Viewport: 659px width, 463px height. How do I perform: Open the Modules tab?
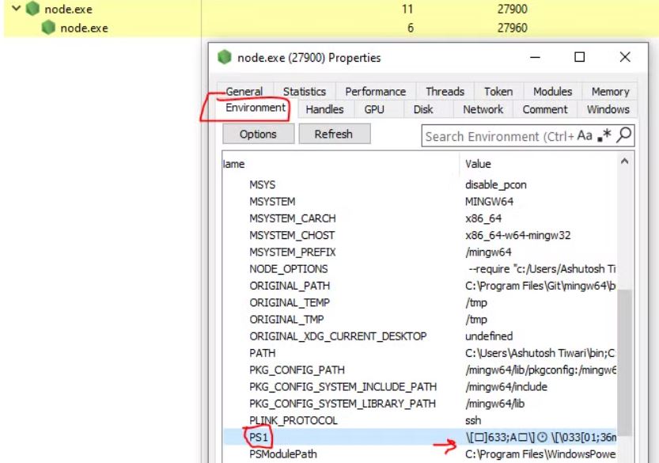coord(552,91)
